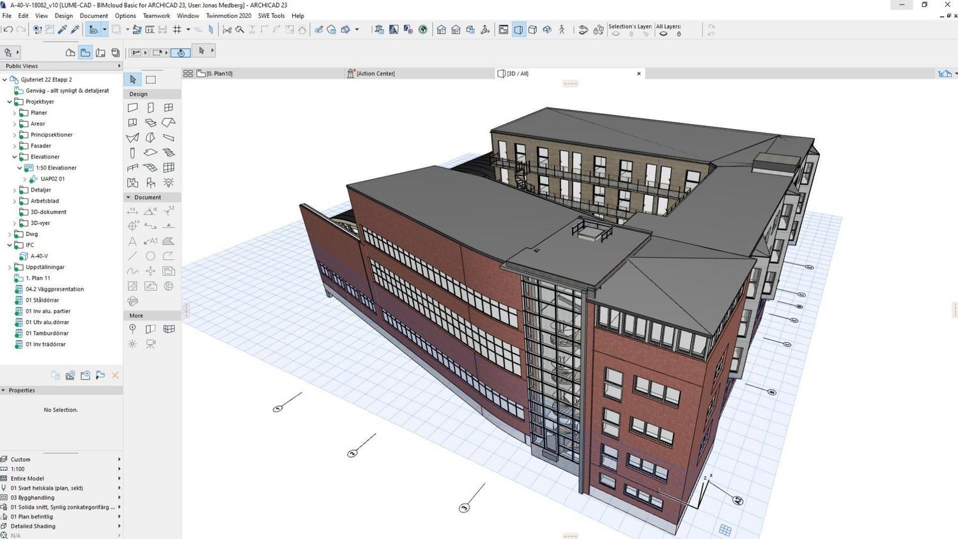
Task: Select the UAP02 01 elevation
Action: point(52,179)
